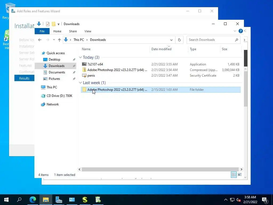Open the recent locations dropdown
273x205 pixels.
(x=54, y=40)
